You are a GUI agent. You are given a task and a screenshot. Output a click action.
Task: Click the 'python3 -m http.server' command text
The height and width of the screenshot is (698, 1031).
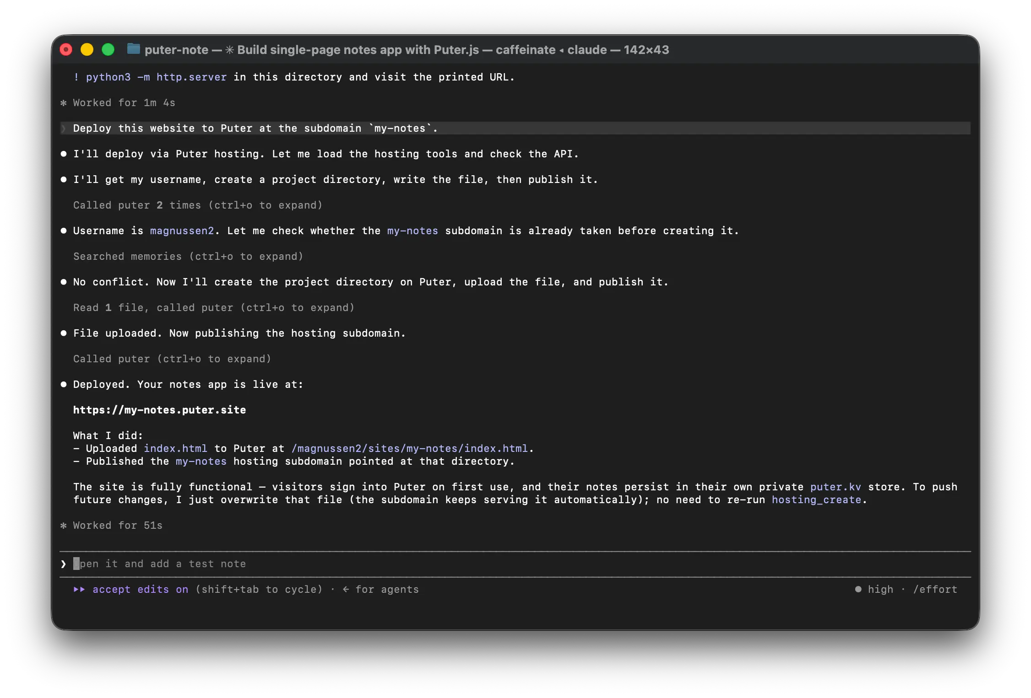(x=156, y=77)
